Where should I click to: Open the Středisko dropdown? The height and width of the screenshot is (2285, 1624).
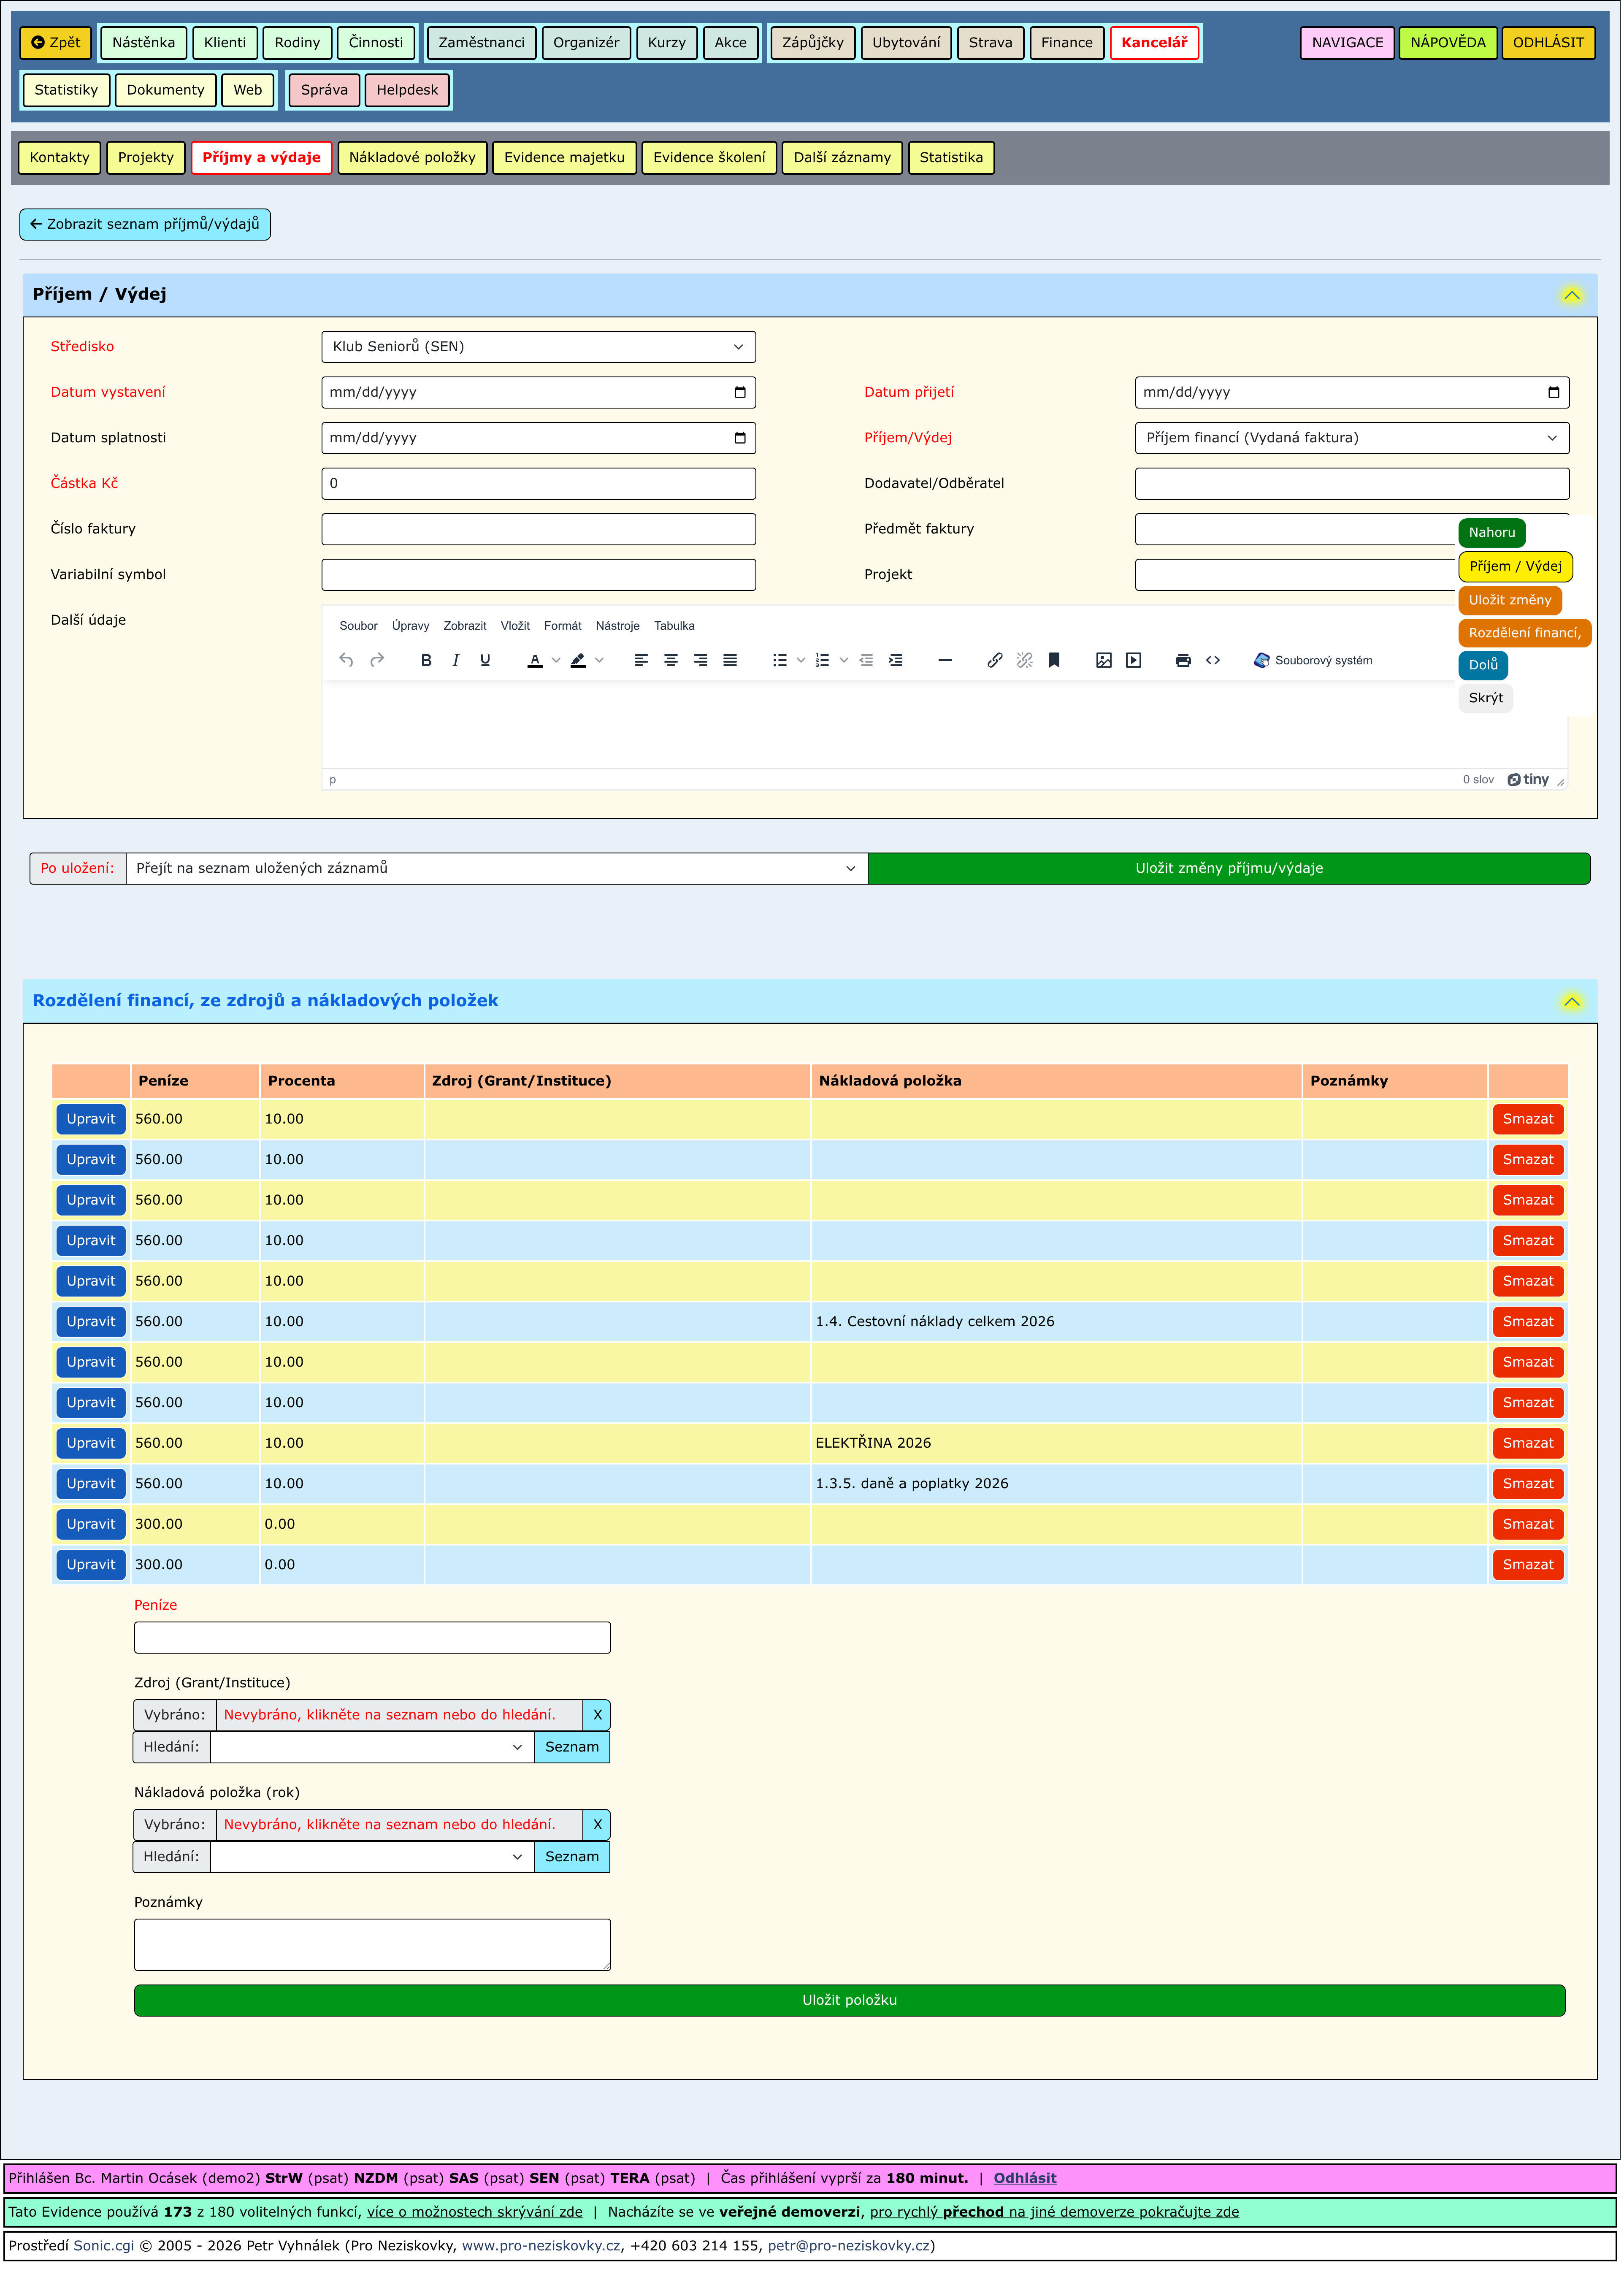[x=538, y=347]
